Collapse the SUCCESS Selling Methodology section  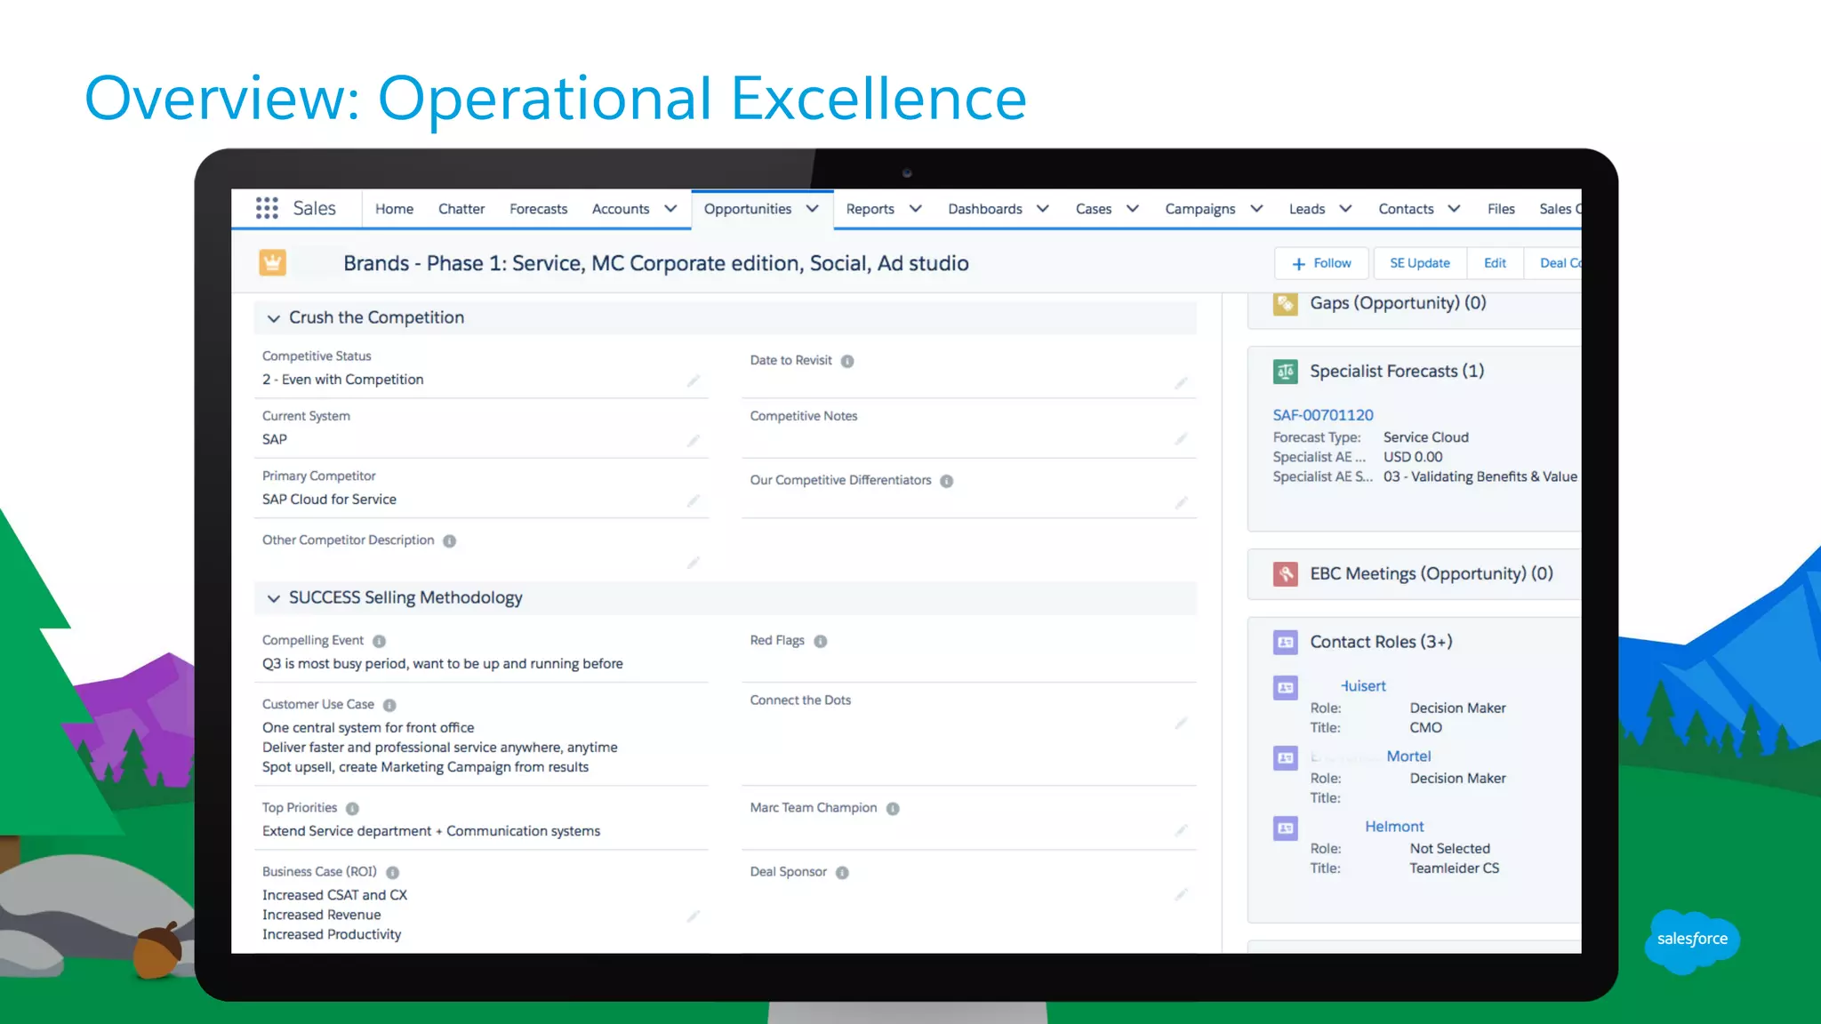click(273, 598)
